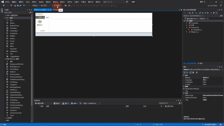The width and height of the screenshot is (224, 126).
Task: Open the Tools menu in the menu bar
Action: tap(77, 2)
